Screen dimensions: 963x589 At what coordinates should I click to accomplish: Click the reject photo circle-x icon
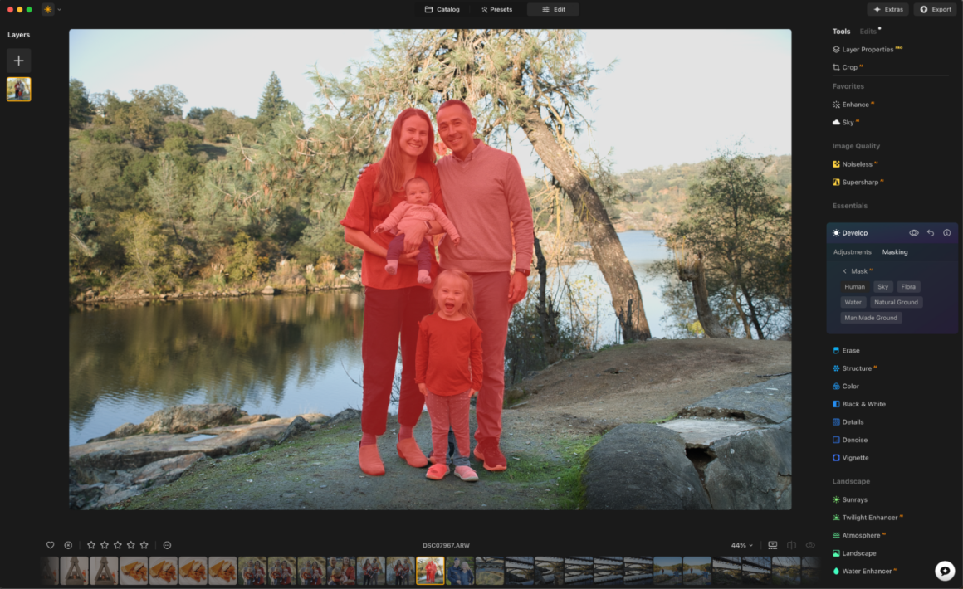(x=68, y=545)
